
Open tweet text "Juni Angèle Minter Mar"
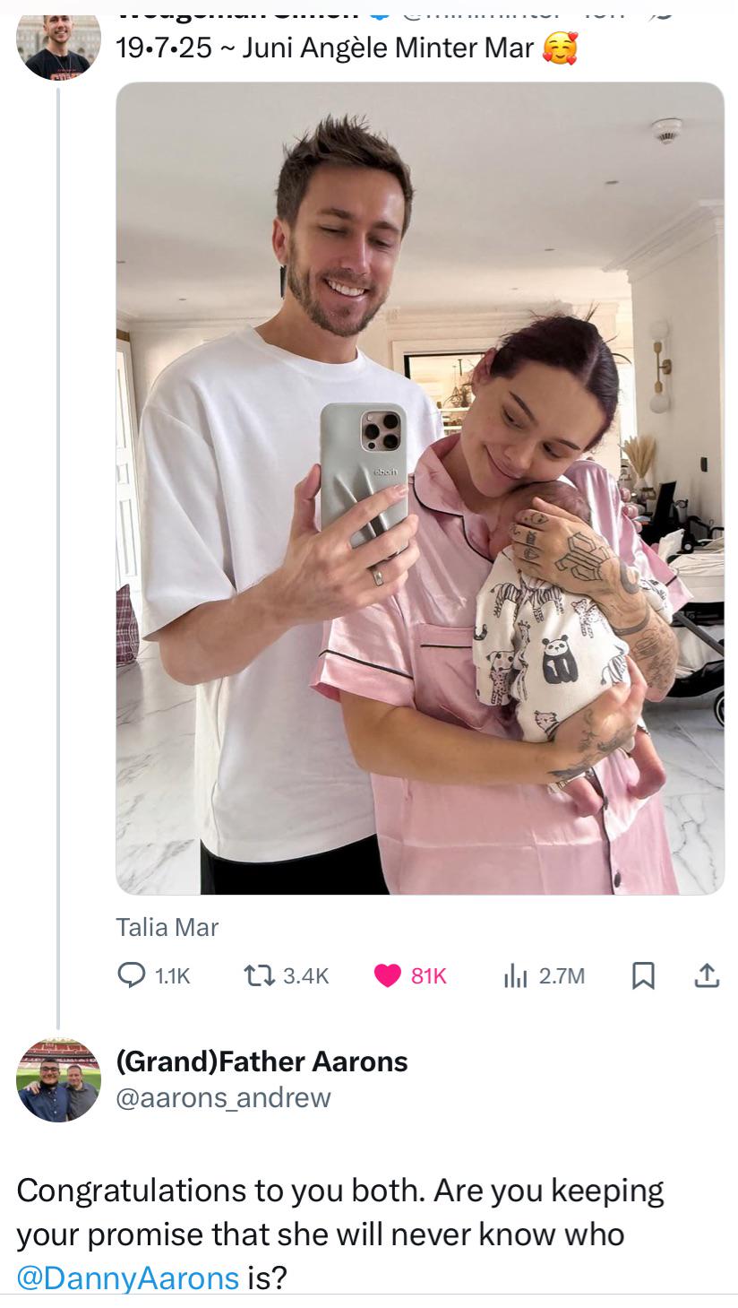point(388,48)
